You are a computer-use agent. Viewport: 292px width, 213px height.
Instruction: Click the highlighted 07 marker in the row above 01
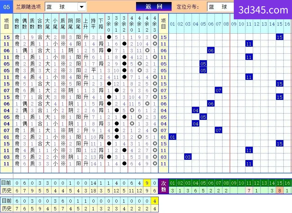[218, 130]
